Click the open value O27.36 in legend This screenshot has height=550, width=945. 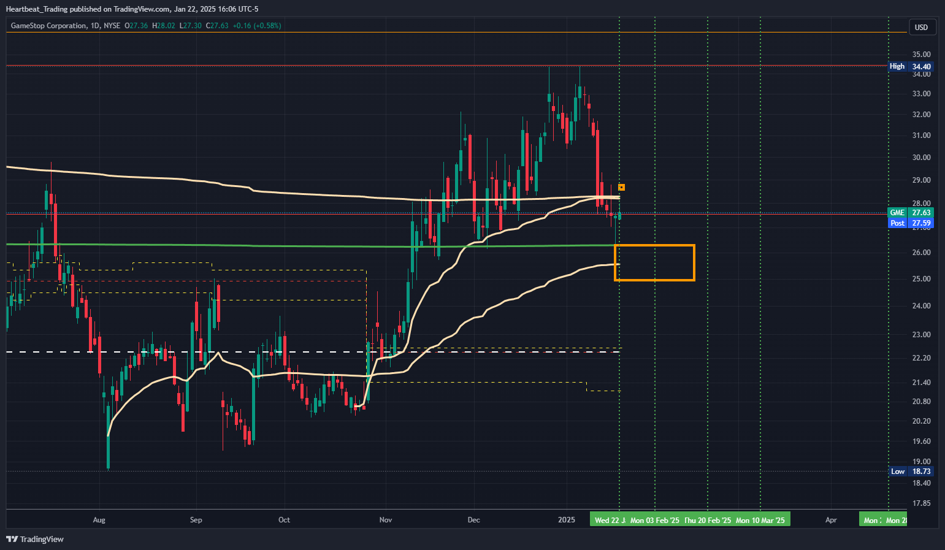point(136,26)
